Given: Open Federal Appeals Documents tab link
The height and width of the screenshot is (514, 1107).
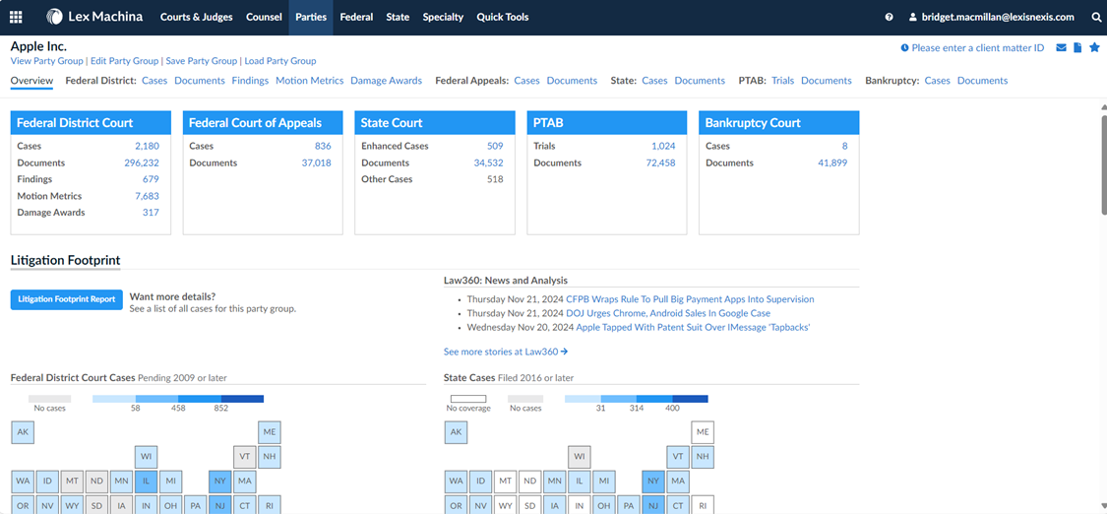Looking at the screenshot, I should 572,81.
